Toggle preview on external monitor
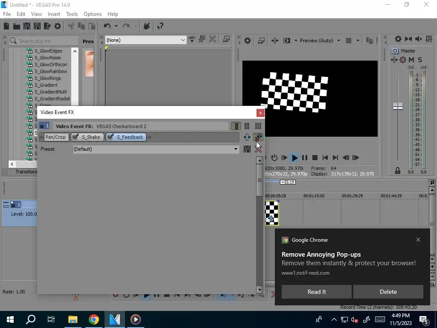This screenshot has width=437, height=328. point(261,41)
